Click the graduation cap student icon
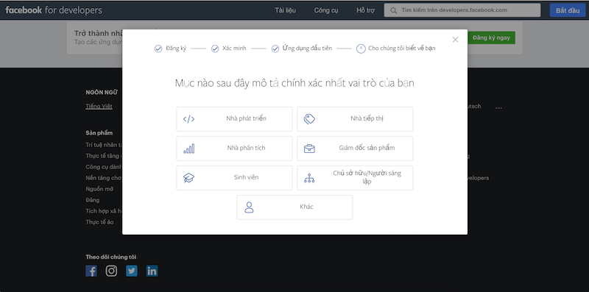This screenshot has height=292, width=589. [188, 178]
